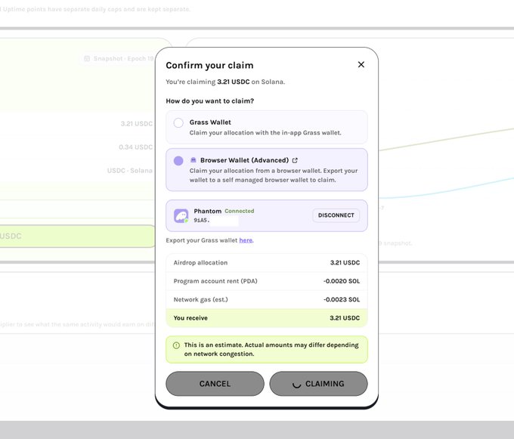Click the small ghost icon before Browser Wallet
The width and height of the screenshot is (514, 439).
pyautogui.click(x=194, y=160)
